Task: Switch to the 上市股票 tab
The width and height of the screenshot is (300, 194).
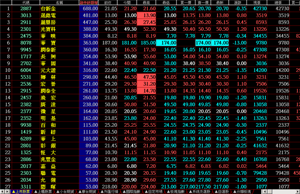Action: click(x=21, y=192)
